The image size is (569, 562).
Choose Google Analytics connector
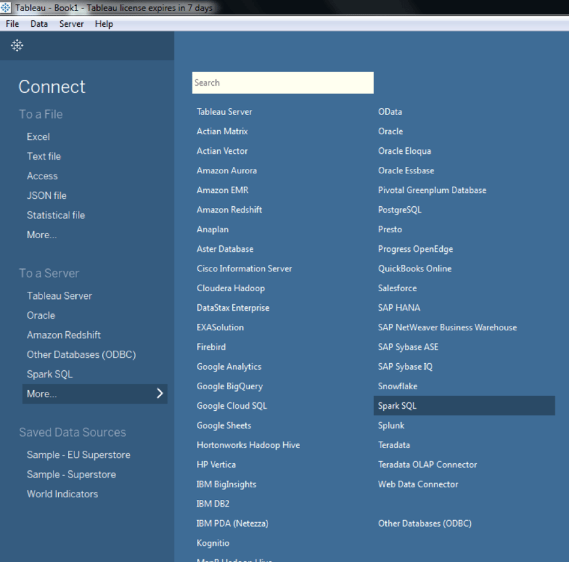[x=229, y=366]
